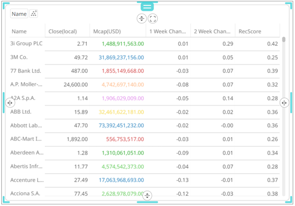Click the left-edge horizontal resize icon

(10, 103)
